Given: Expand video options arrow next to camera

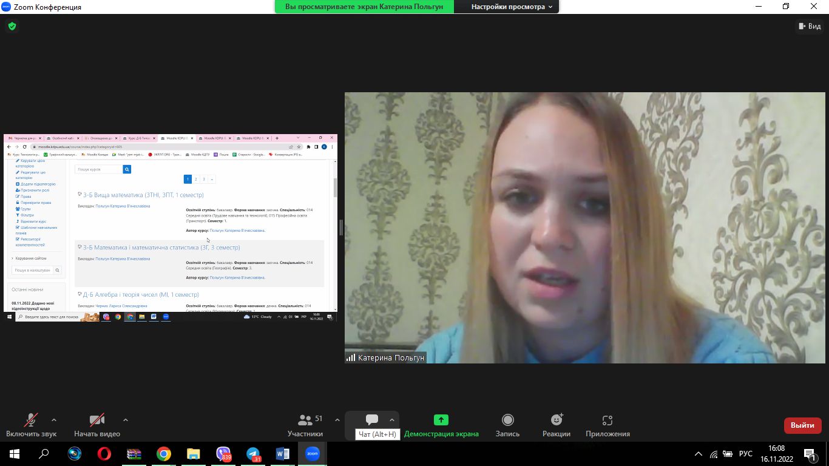Looking at the screenshot, I should 126,420.
